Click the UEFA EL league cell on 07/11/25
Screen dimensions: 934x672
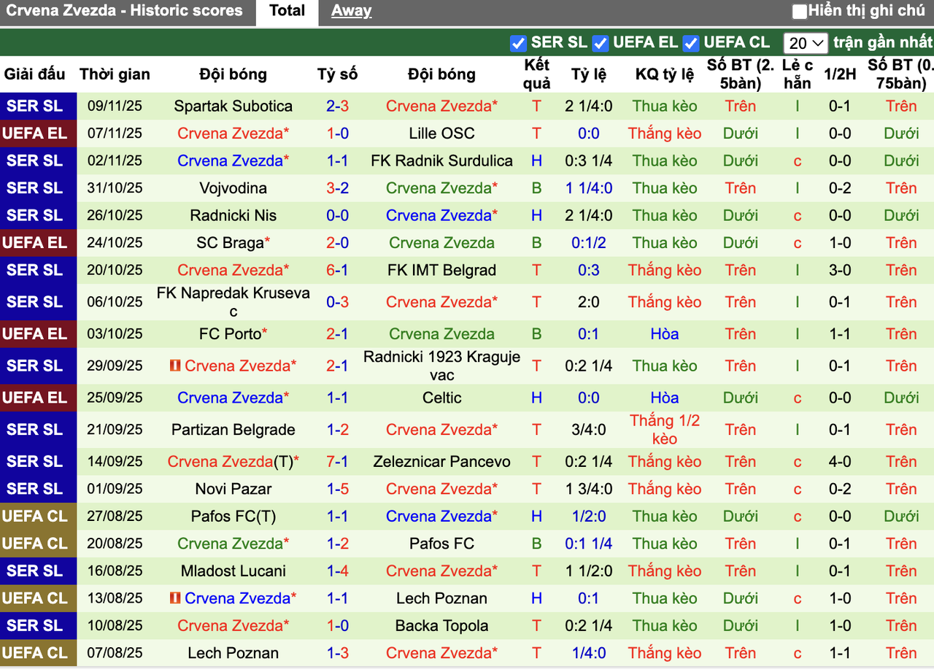point(38,134)
